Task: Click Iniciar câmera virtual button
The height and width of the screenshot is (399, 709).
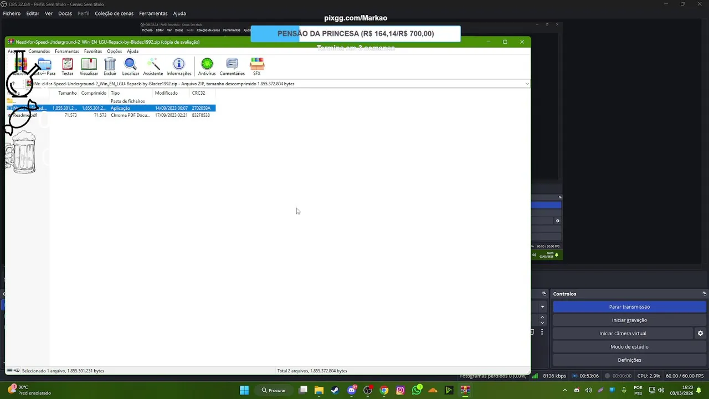Action: [x=623, y=333]
